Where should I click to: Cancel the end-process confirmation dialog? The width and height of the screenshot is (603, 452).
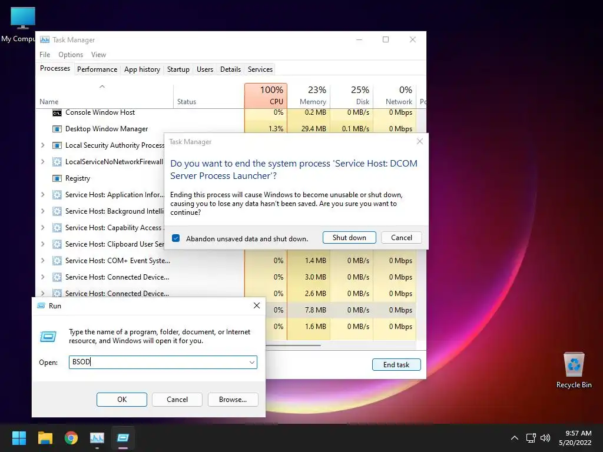click(x=402, y=238)
